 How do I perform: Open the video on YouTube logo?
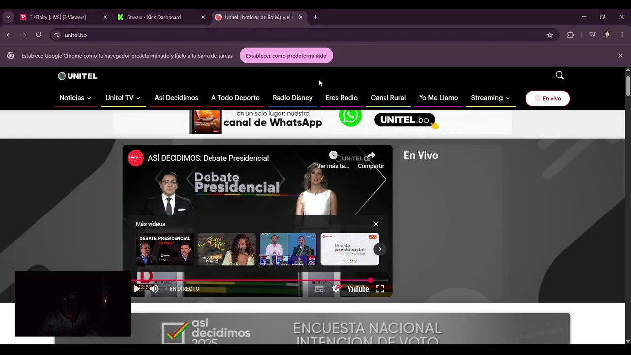point(358,289)
